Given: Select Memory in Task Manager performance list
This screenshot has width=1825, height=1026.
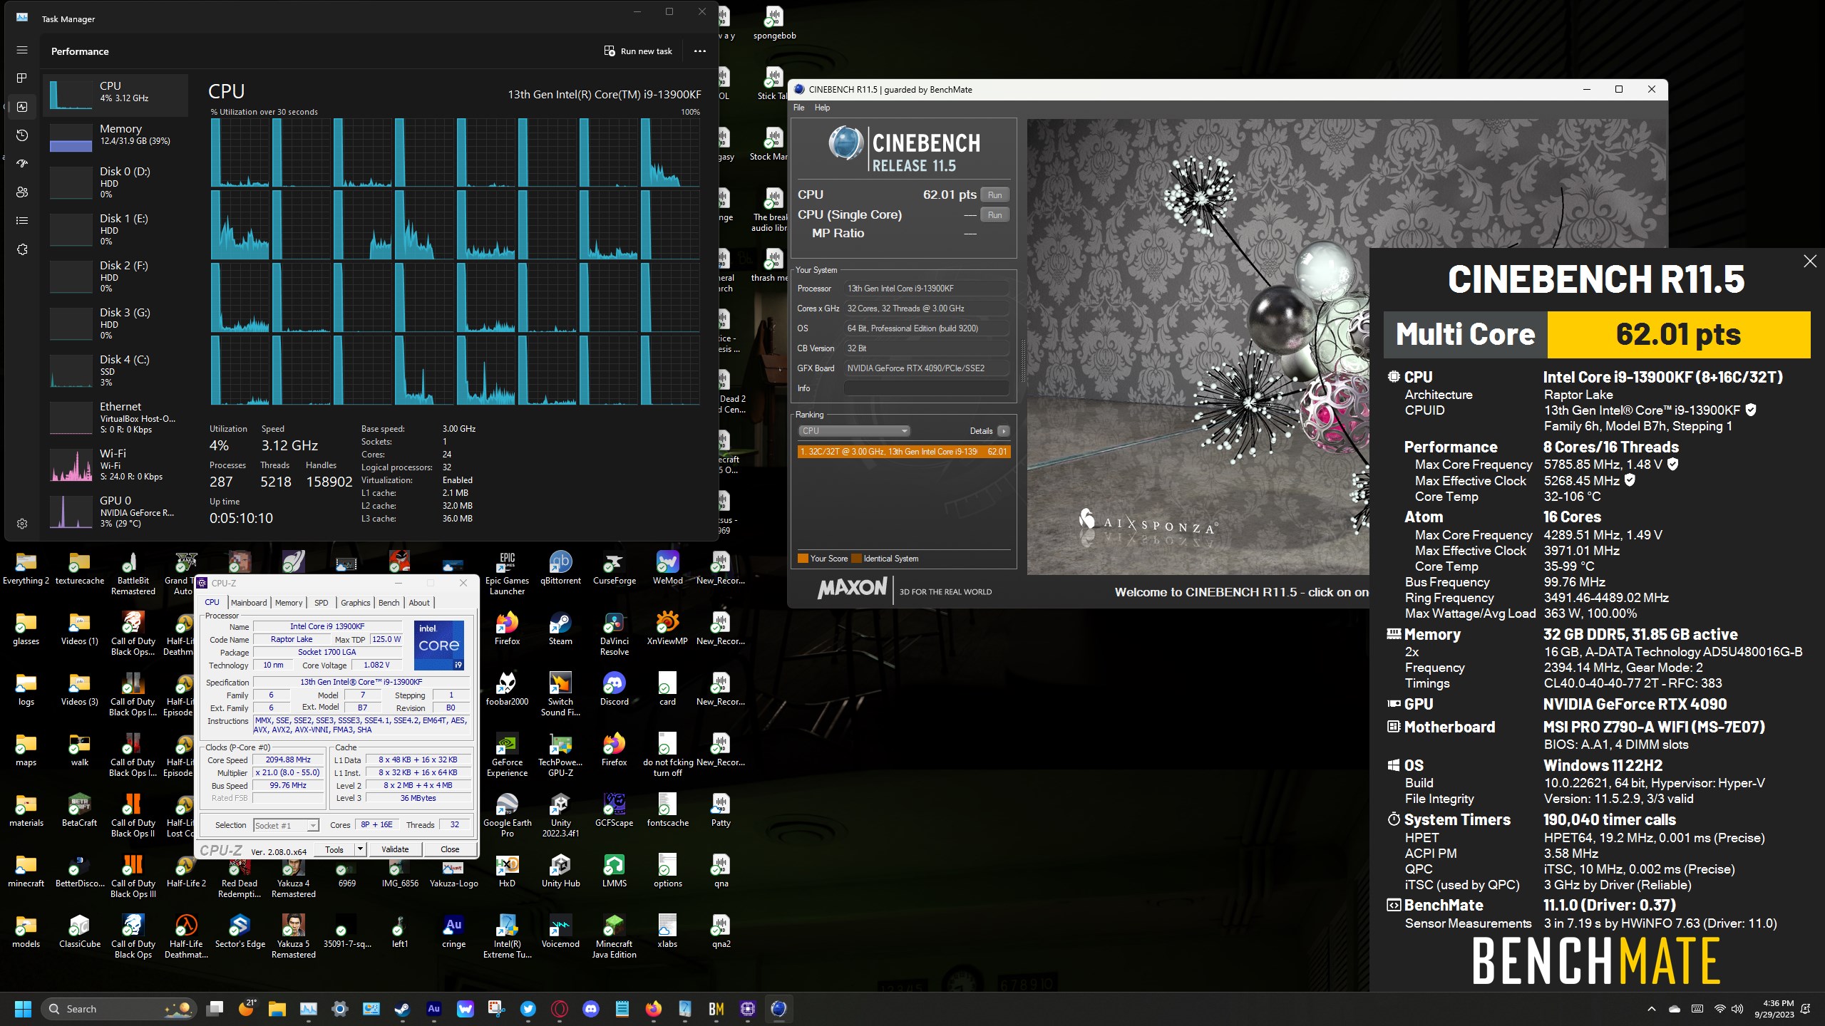Looking at the screenshot, I should (115, 137).
